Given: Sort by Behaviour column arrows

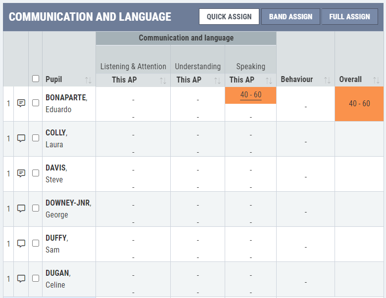Looking at the screenshot, I should click(x=327, y=80).
